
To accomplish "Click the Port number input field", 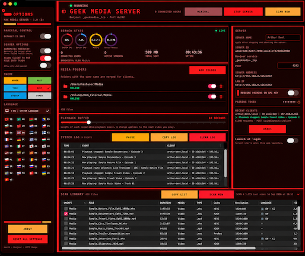I will click(289, 65).
